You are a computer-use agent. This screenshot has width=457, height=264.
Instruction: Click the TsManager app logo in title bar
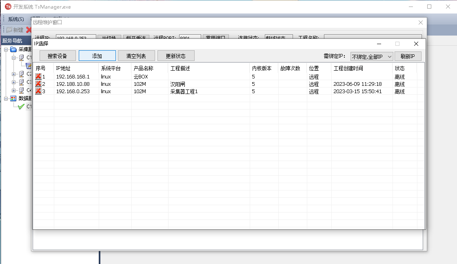[8, 7]
